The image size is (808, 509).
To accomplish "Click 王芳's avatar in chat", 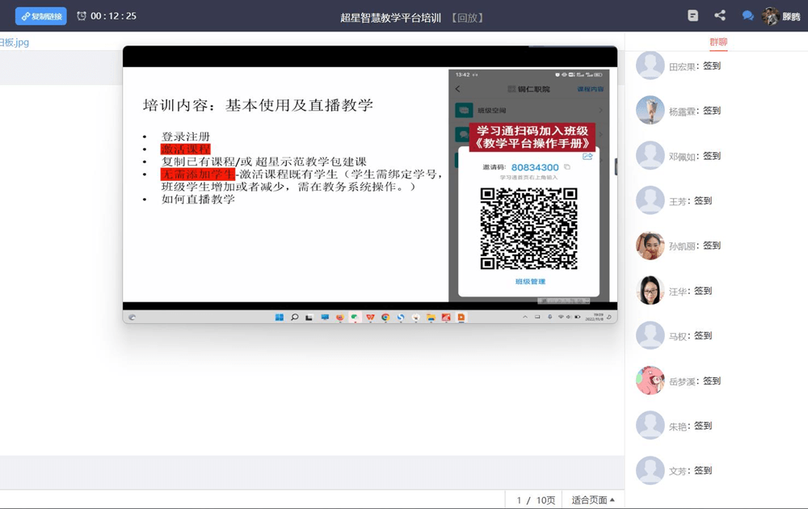I will tap(650, 200).
